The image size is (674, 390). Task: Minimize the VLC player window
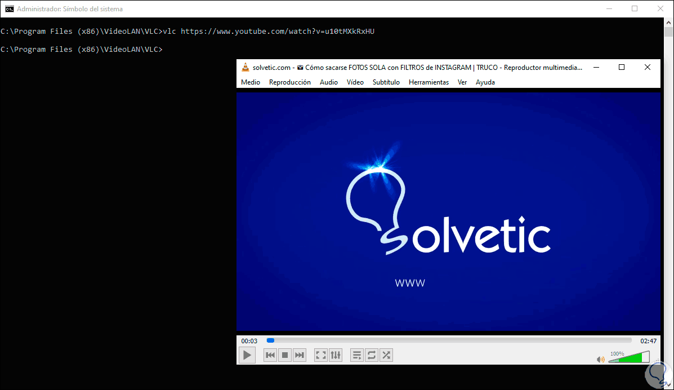[x=596, y=67]
